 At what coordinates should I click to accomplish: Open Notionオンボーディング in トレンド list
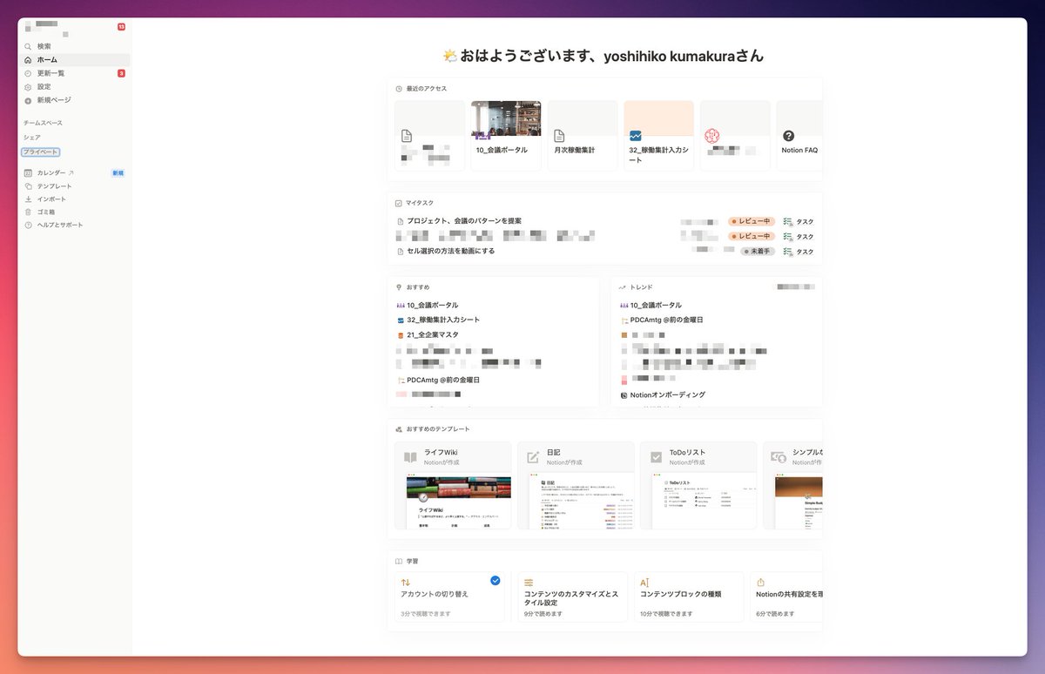click(668, 394)
